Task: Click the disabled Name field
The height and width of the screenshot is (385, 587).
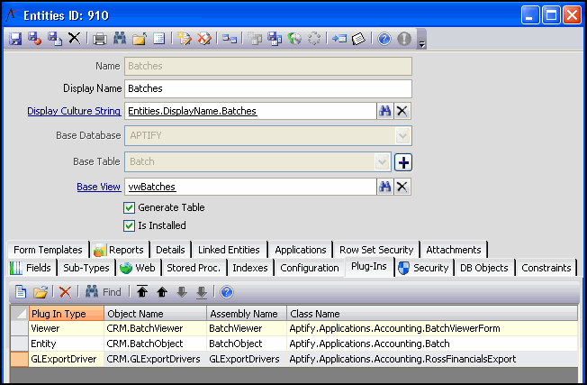Action: [268, 66]
